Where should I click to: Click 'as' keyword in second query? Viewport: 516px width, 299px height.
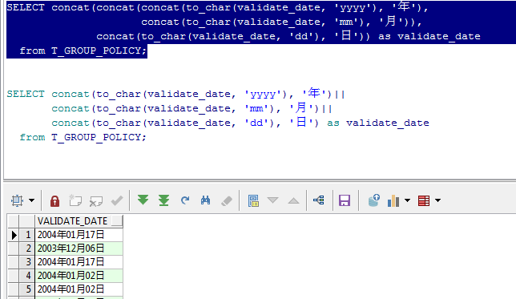pos(333,123)
